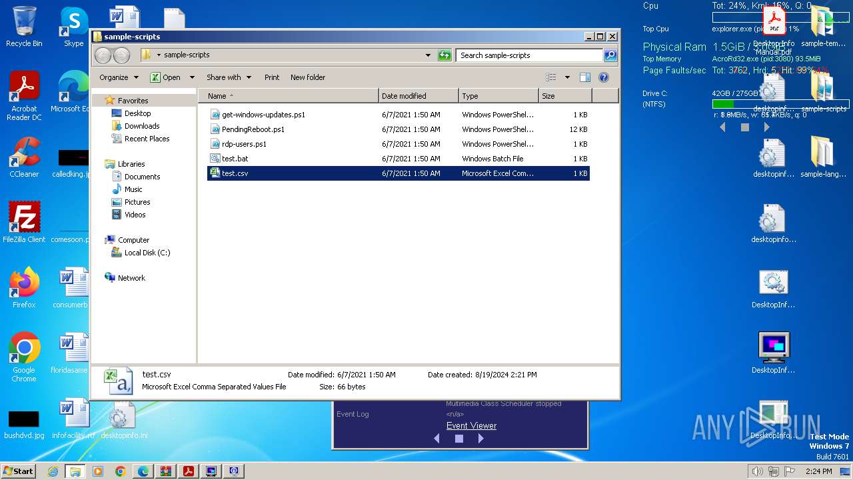The height and width of the screenshot is (480, 853).
Task: Open CCleaner desktop shortcut
Action: click(x=24, y=157)
